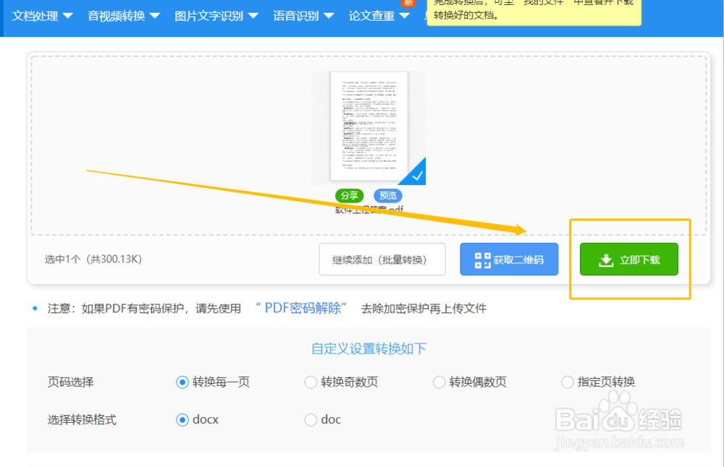Enable the 指定页转换 option
Image resolution: width=724 pixels, height=467 pixels.
point(567,382)
